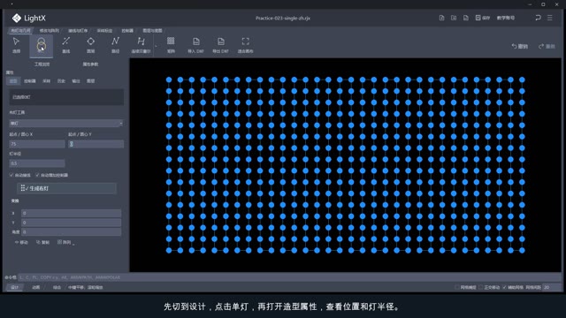Open the 历史 properties tab
The height and width of the screenshot is (318, 566).
pos(61,81)
